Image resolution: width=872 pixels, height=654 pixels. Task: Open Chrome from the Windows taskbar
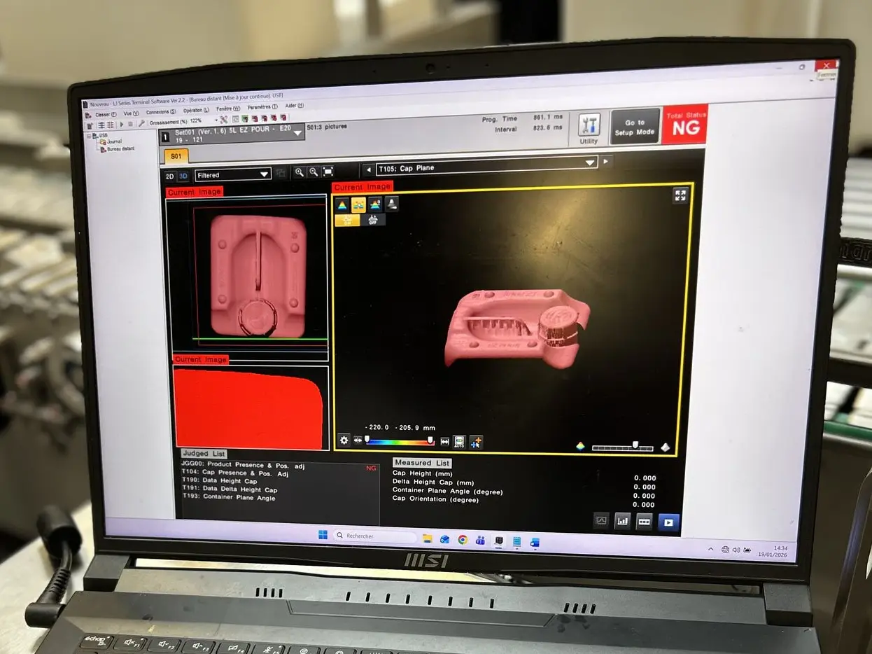pos(463,540)
